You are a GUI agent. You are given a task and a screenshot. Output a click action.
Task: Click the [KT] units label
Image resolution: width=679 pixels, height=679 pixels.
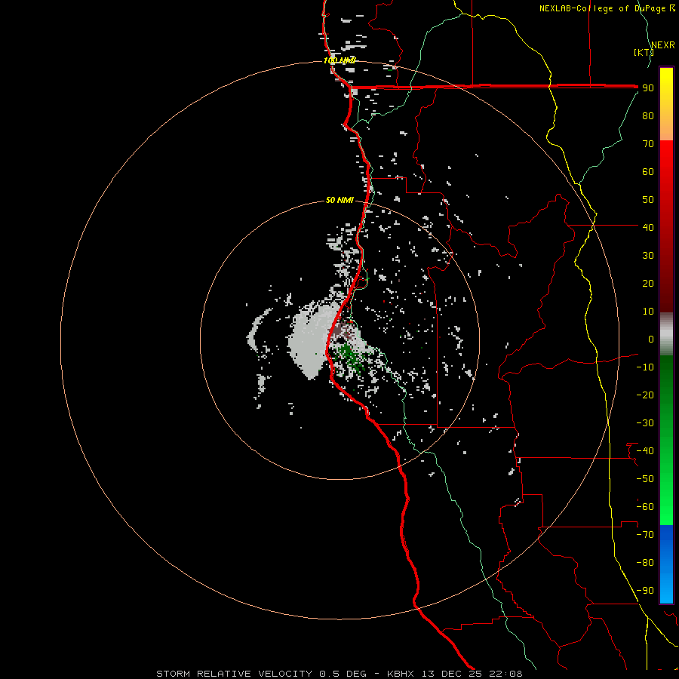coord(644,52)
